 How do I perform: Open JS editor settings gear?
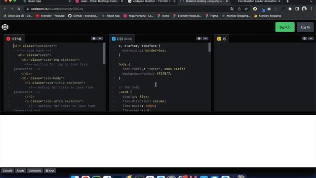click(x=304, y=39)
